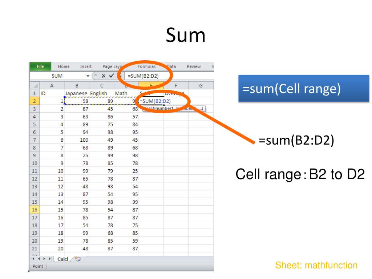Click cell D20 containing 59
The width and height of the screenshot is (372, 279).
point(126,241)
